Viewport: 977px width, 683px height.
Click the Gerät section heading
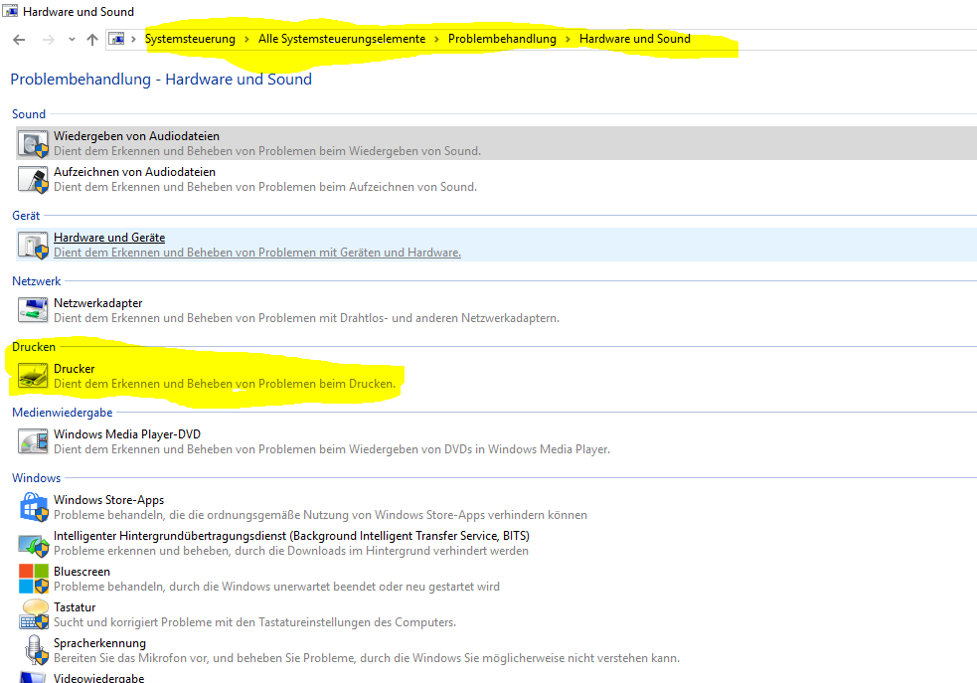(26, 216)
